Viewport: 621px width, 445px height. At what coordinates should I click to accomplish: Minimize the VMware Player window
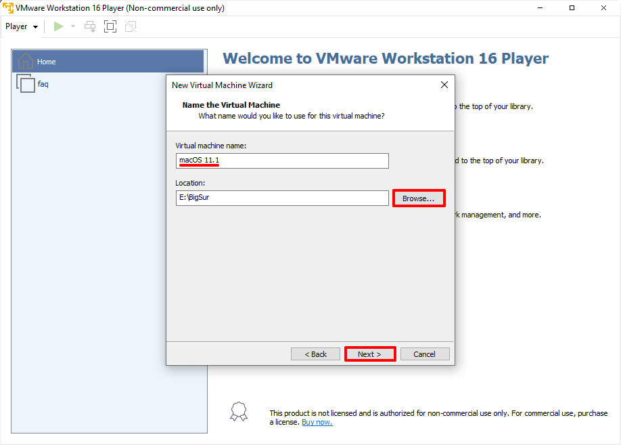[541, 8]
